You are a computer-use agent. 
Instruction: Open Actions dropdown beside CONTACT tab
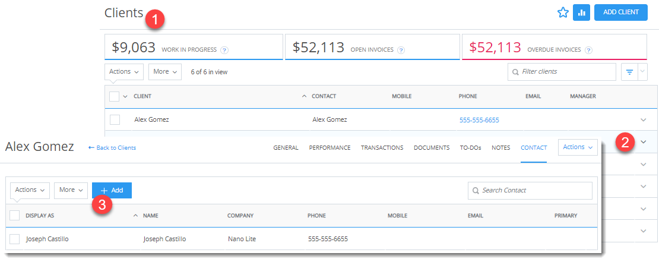(578, 147)
